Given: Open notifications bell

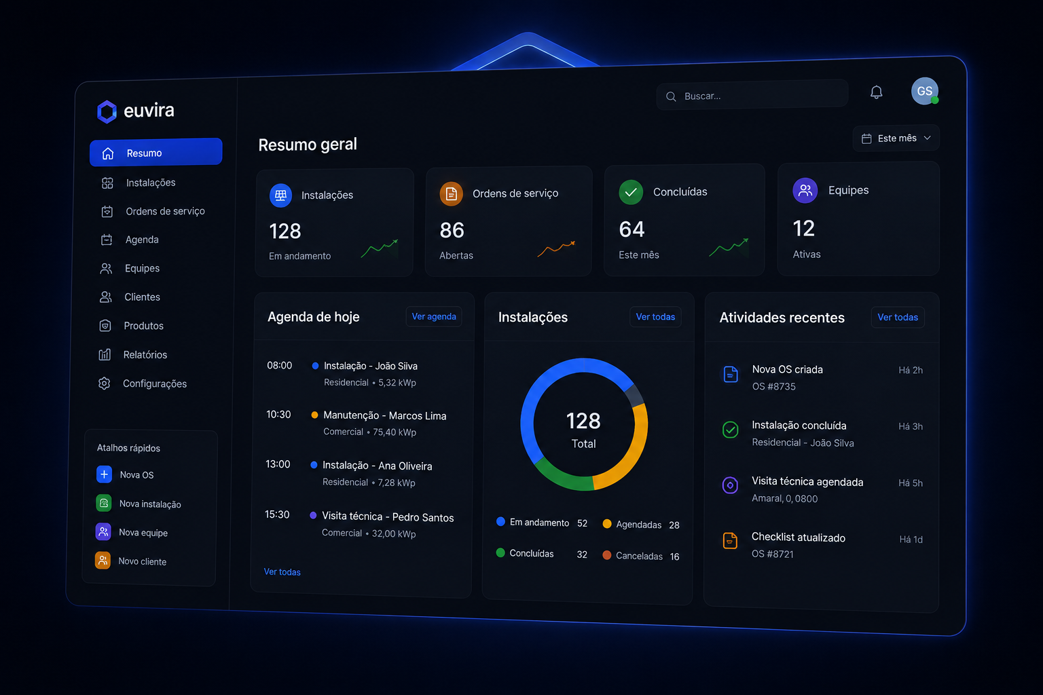Looking at the screenshot, I should tap(877, 92).
